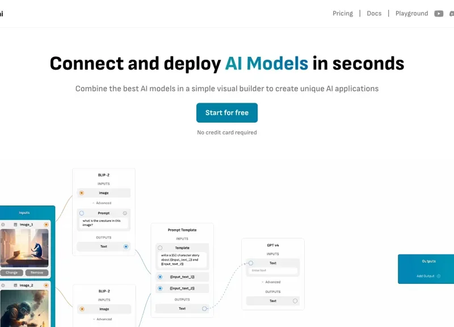Click the Prompt text box in upper BLIP-2
The height and width of the screenshot is (327, 454).
(x=104, y=223)
